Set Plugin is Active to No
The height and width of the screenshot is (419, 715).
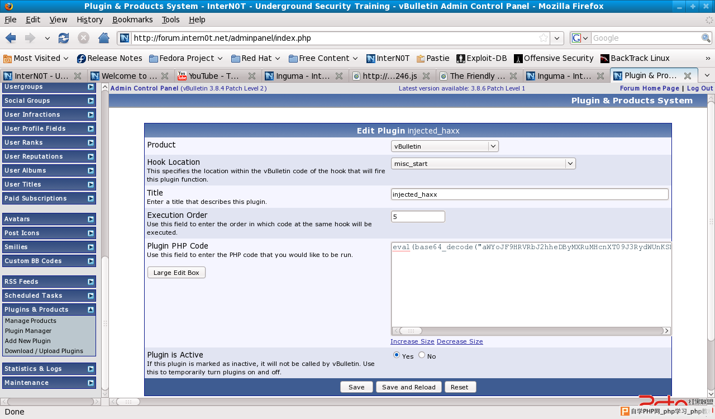[x=422, y=355]
